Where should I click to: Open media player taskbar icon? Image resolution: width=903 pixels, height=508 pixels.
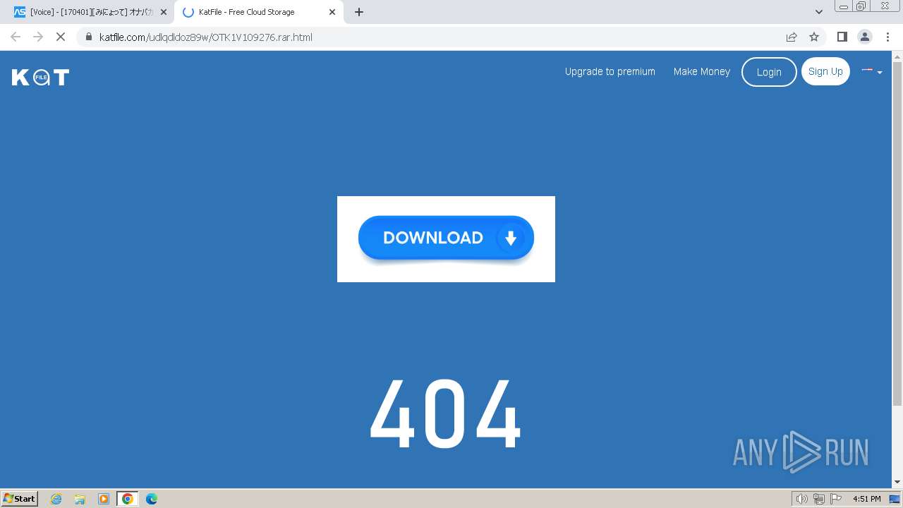[x=104, y=499]
